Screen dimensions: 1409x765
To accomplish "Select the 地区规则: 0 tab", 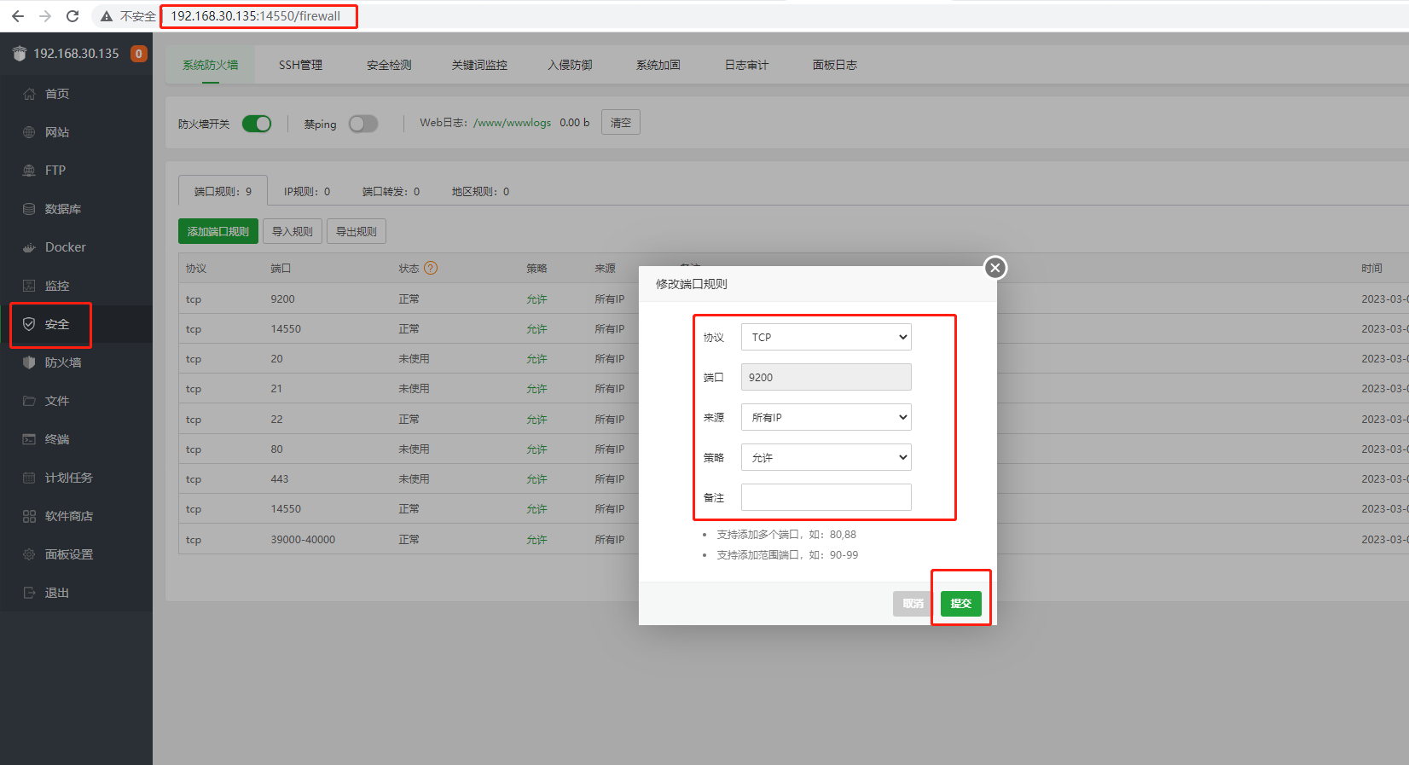I will click(480, 191).
